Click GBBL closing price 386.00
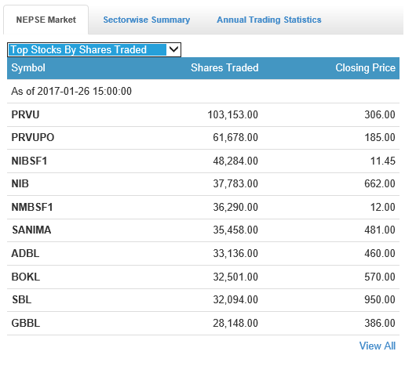 (380, 323)
